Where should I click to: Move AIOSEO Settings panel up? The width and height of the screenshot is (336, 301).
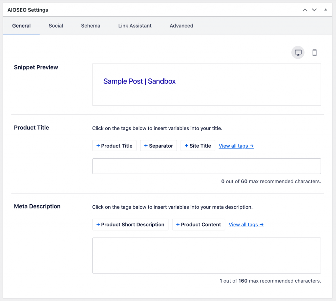[x=305, y=10]
